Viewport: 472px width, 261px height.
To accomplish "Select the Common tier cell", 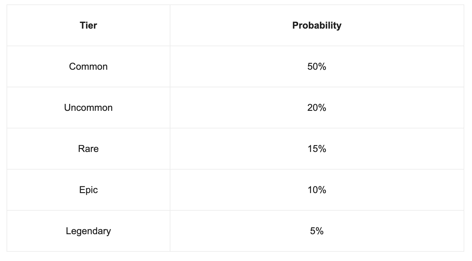I will [88, 66].
